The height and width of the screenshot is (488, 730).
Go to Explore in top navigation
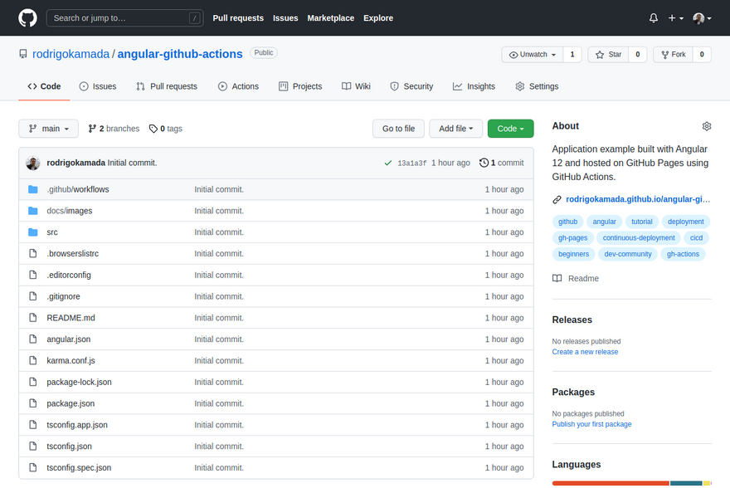[378, 18]
